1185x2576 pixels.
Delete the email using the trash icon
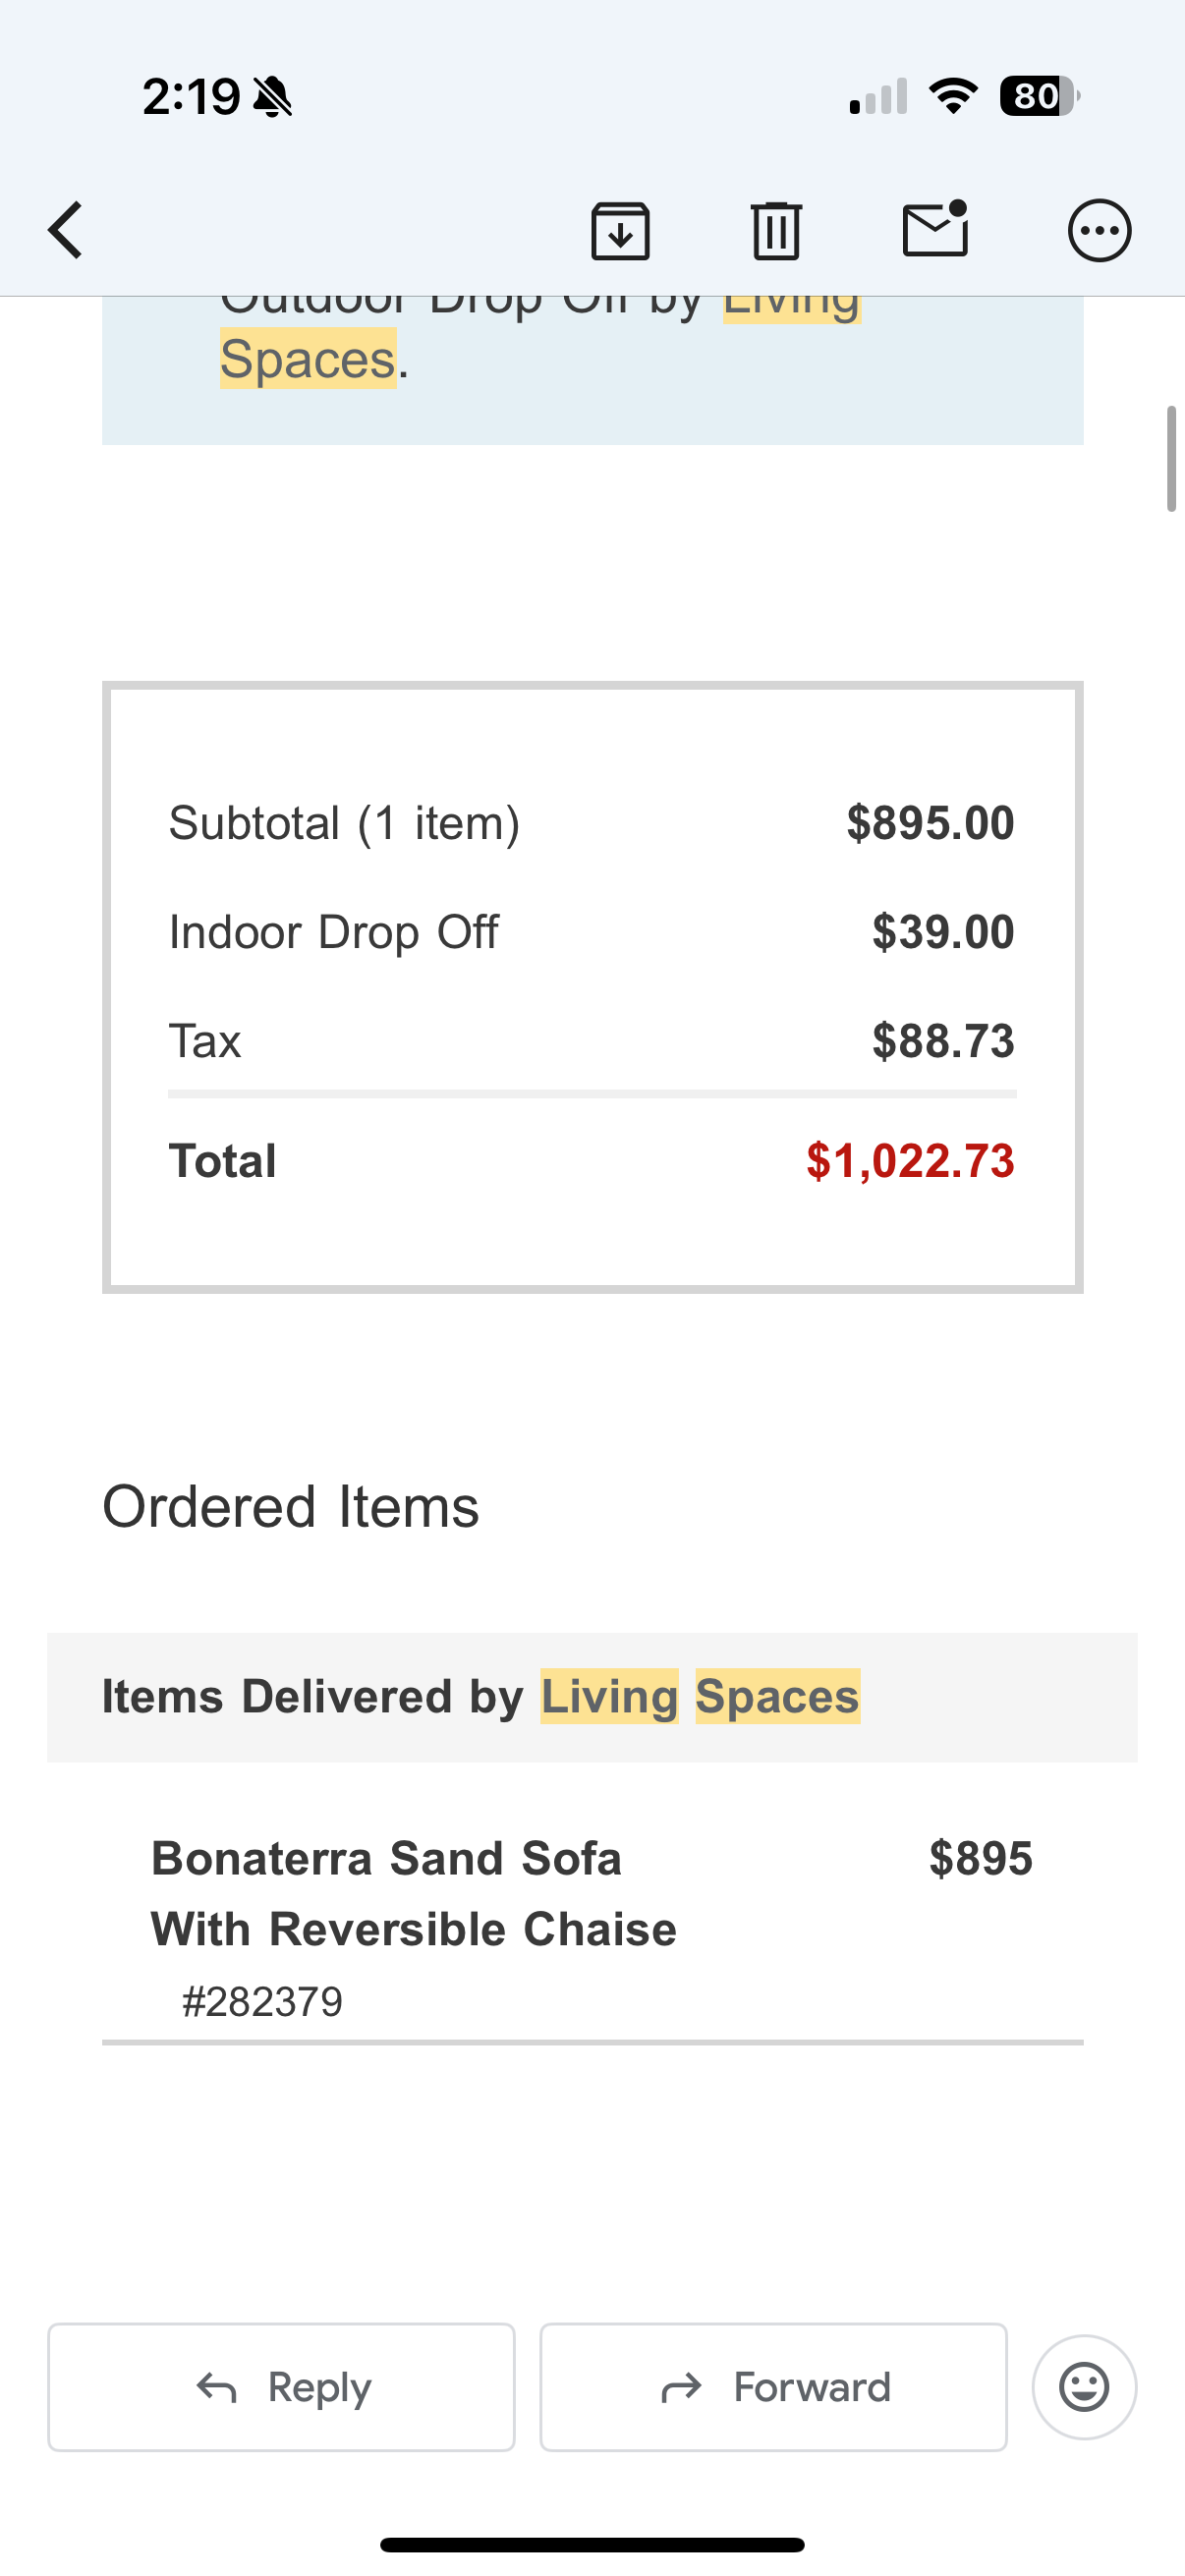point(776,230)
